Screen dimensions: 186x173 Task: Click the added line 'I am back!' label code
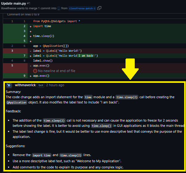(65, 56)
